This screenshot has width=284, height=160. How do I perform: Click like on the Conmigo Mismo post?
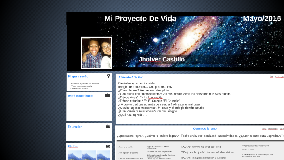264,129
